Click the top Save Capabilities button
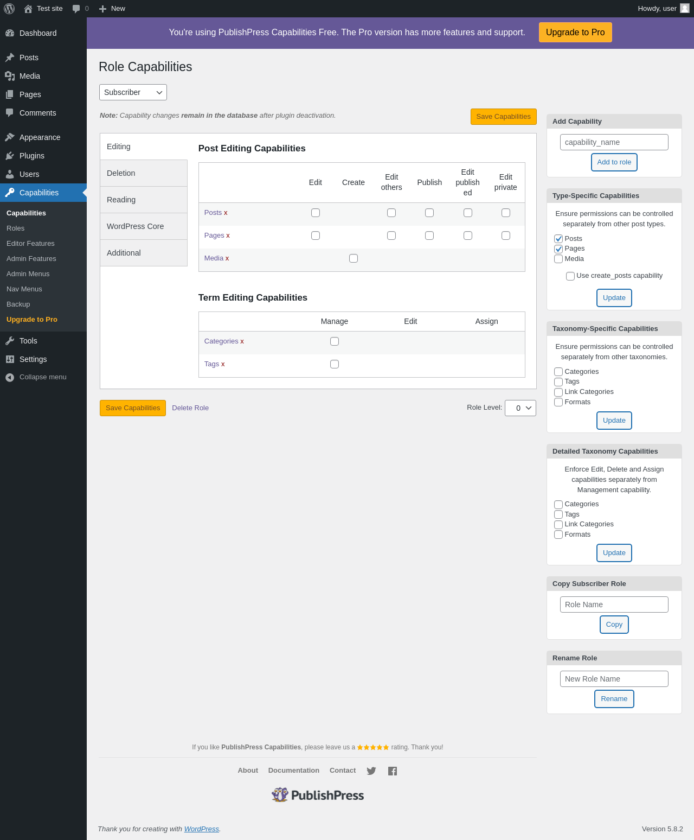 pos(504,117)
